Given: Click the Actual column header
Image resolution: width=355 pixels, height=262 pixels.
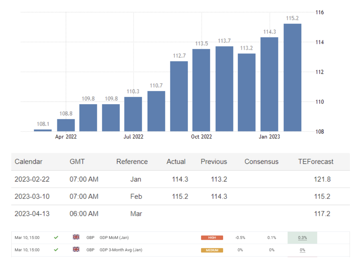Looking at the screenshot, I should click(x=176, y=162).
